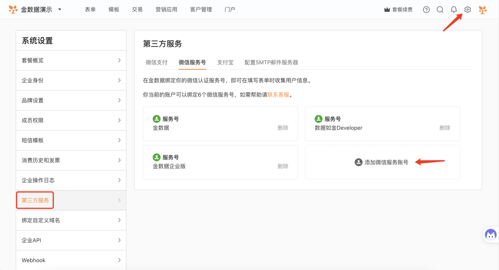Click the green account icon on 金数据企业版 card
The image size is (499, 270).
156,157
